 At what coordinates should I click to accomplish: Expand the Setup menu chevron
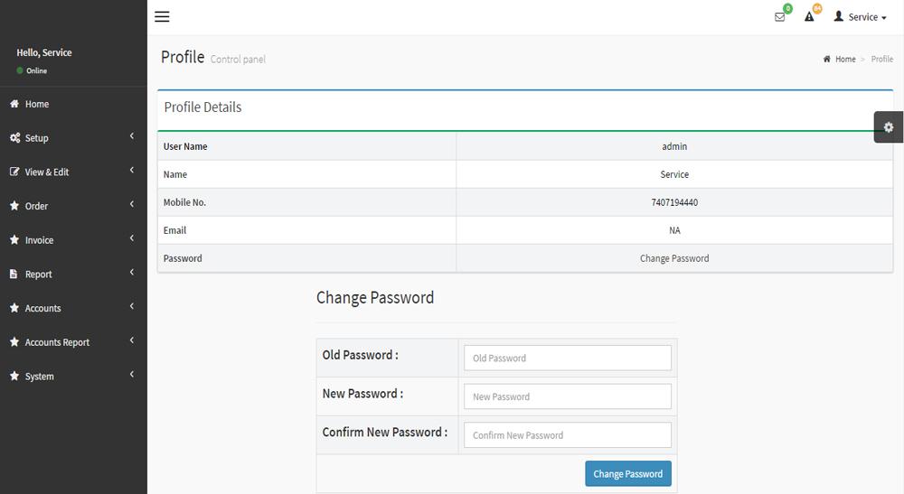[132, 135]
